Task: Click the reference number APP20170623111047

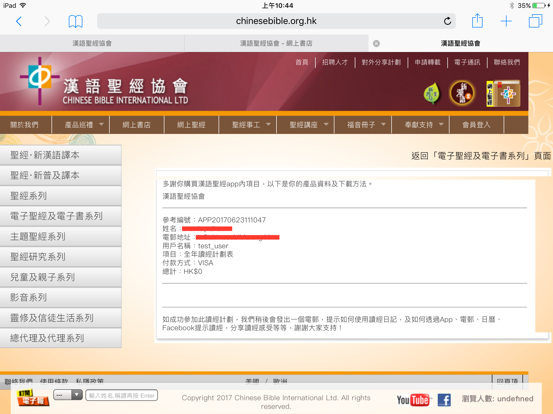Action: pyautogui.click(x=232, y=220)
